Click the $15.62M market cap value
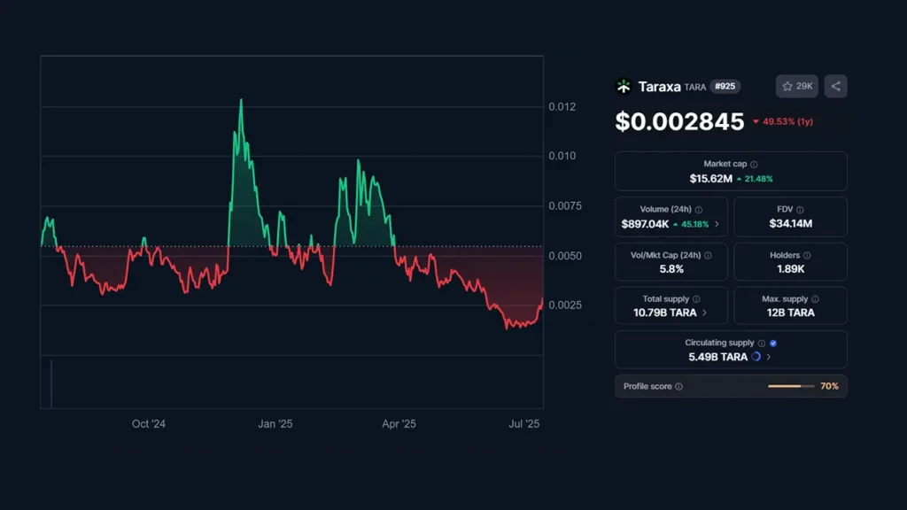This screenshot has height=510, width=907. [710, 179]
